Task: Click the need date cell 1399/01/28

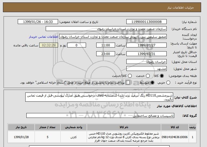Action: tap(21, 137)
